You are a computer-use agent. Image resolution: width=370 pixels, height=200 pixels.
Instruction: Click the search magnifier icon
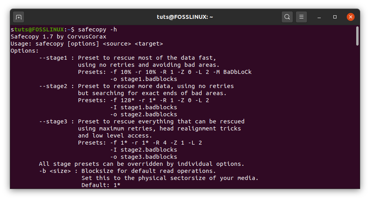(x=287, y=17)
